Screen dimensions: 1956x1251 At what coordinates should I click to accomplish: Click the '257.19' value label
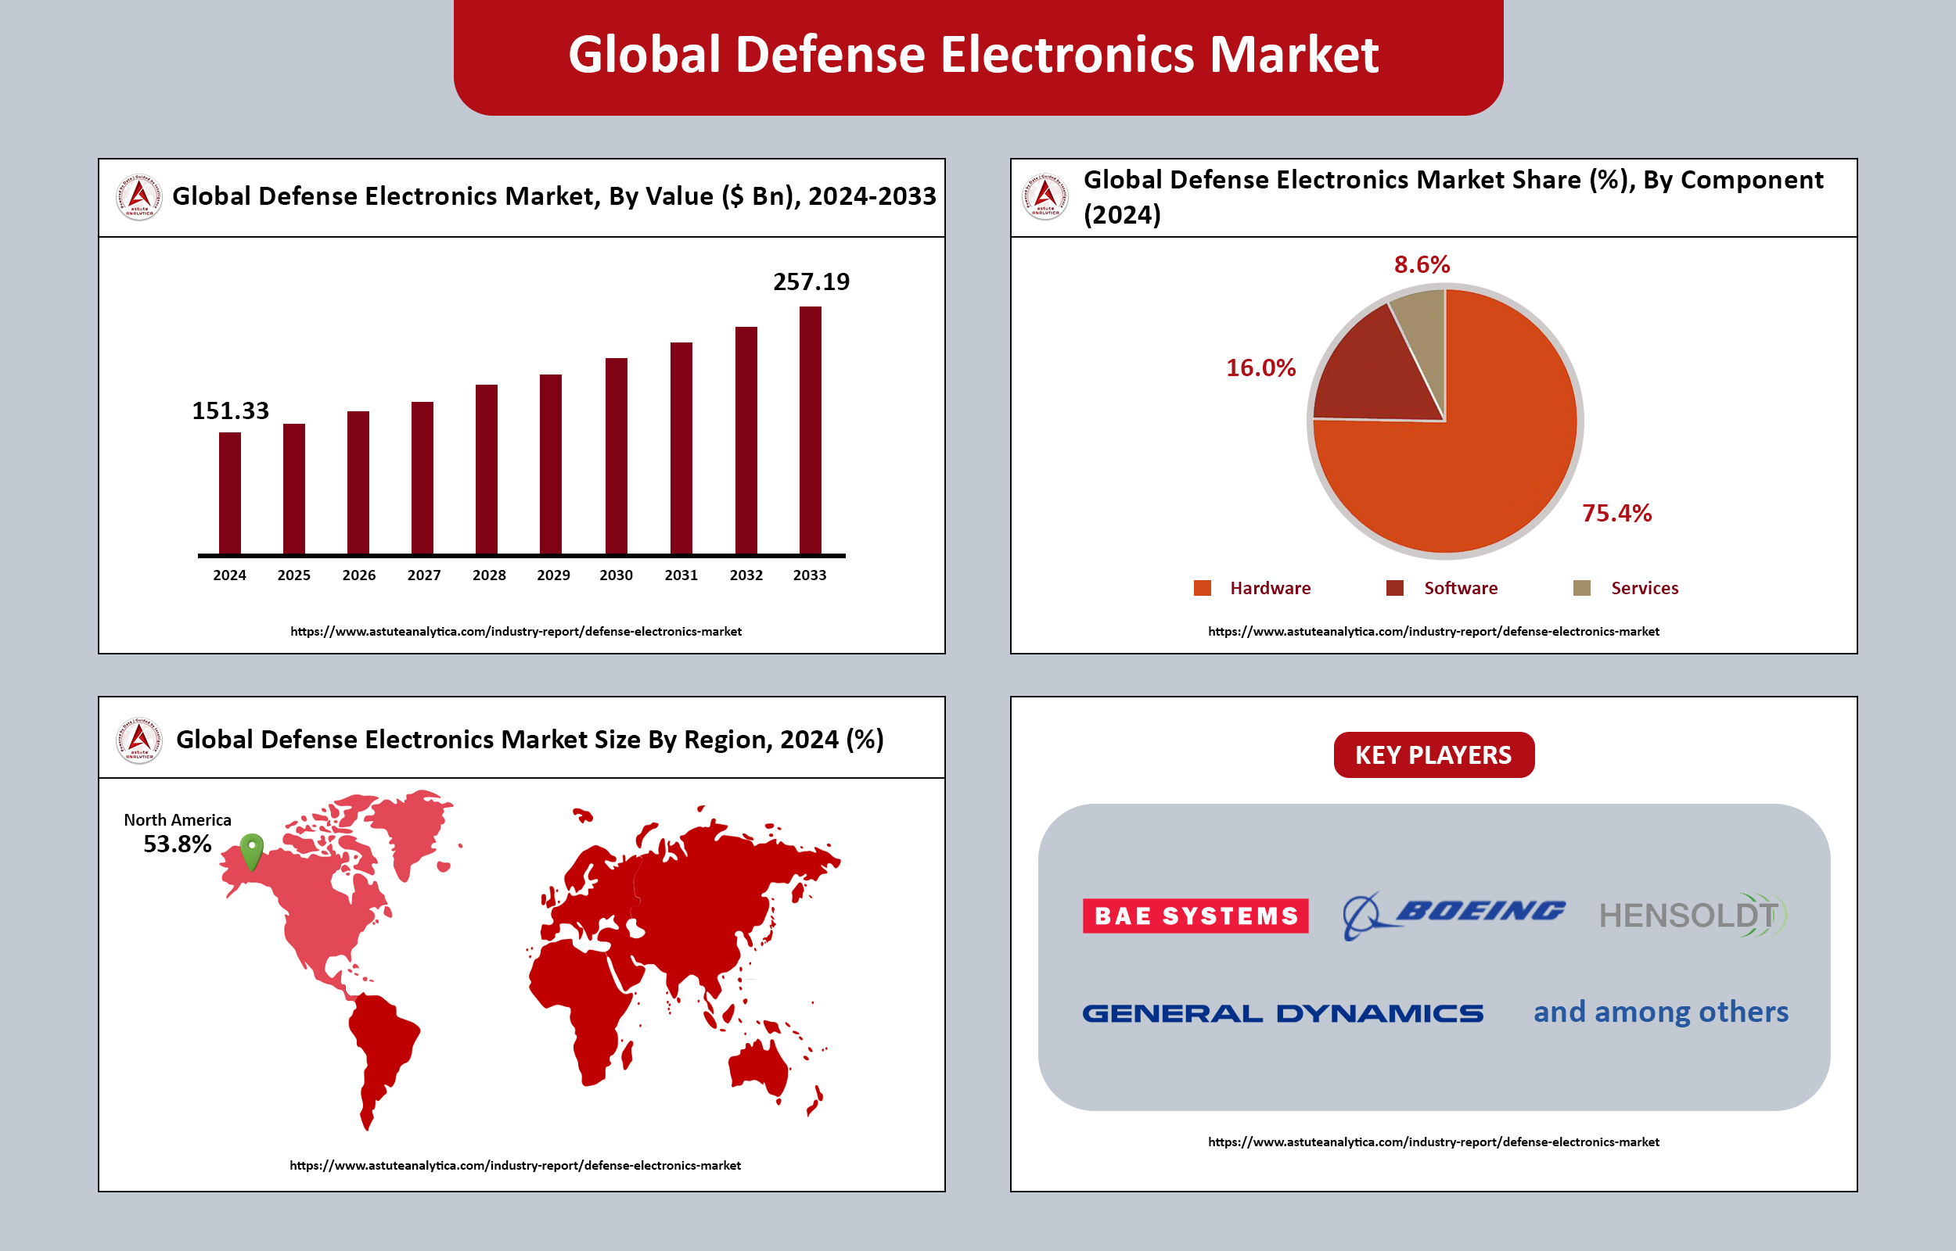click(x=811, y=282)
